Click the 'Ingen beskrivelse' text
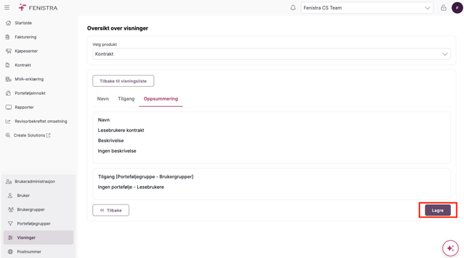This screenshot has height=258, width=464. (x=117, y=151)
